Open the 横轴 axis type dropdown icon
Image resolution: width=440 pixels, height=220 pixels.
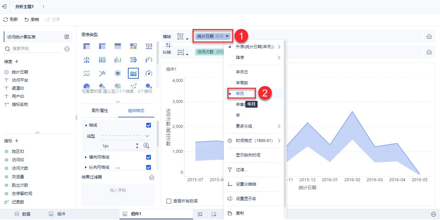point(183,36)
